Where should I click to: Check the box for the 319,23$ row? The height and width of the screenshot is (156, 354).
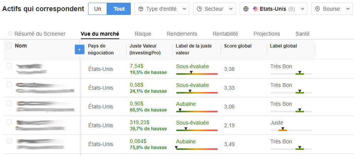point(9,122)
